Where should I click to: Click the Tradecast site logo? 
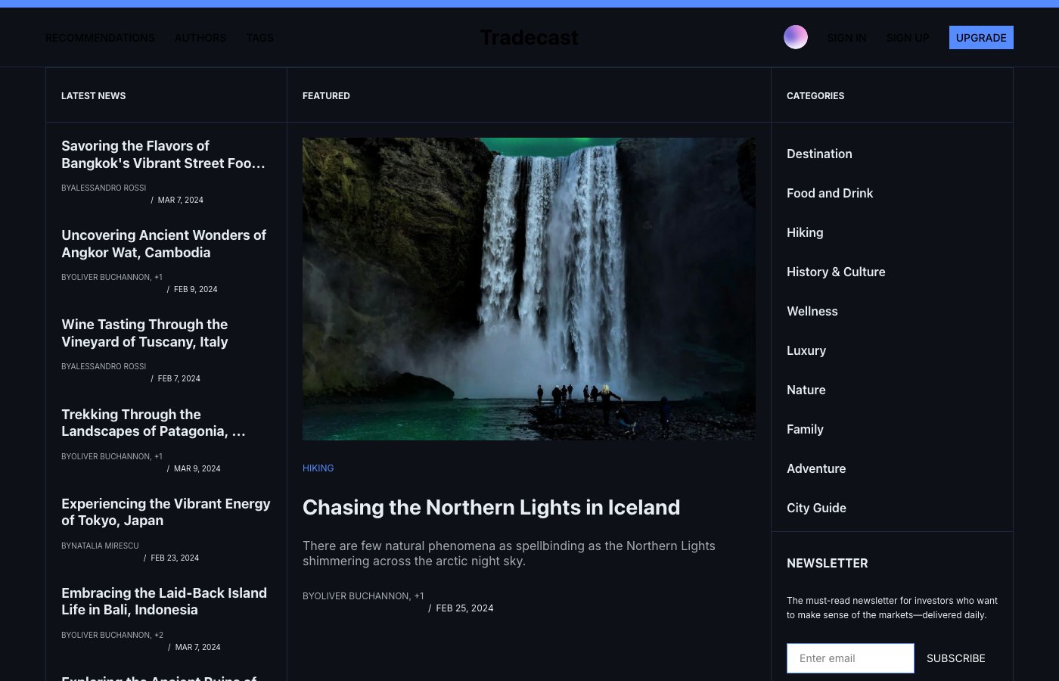pyautogui.click(x=529, y=38)
